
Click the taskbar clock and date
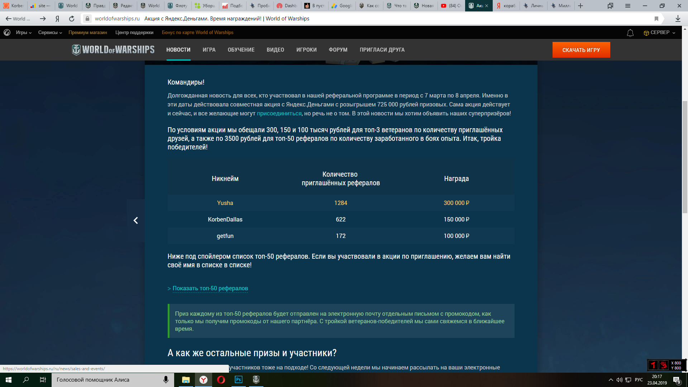[657, 380]
